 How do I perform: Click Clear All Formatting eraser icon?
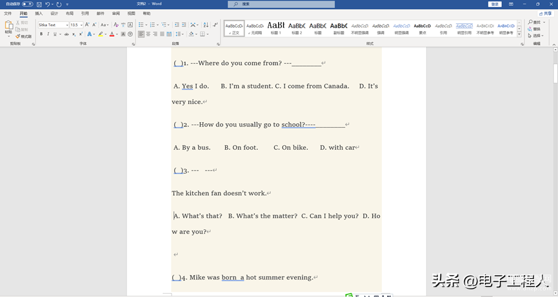(x=116, y=25)
